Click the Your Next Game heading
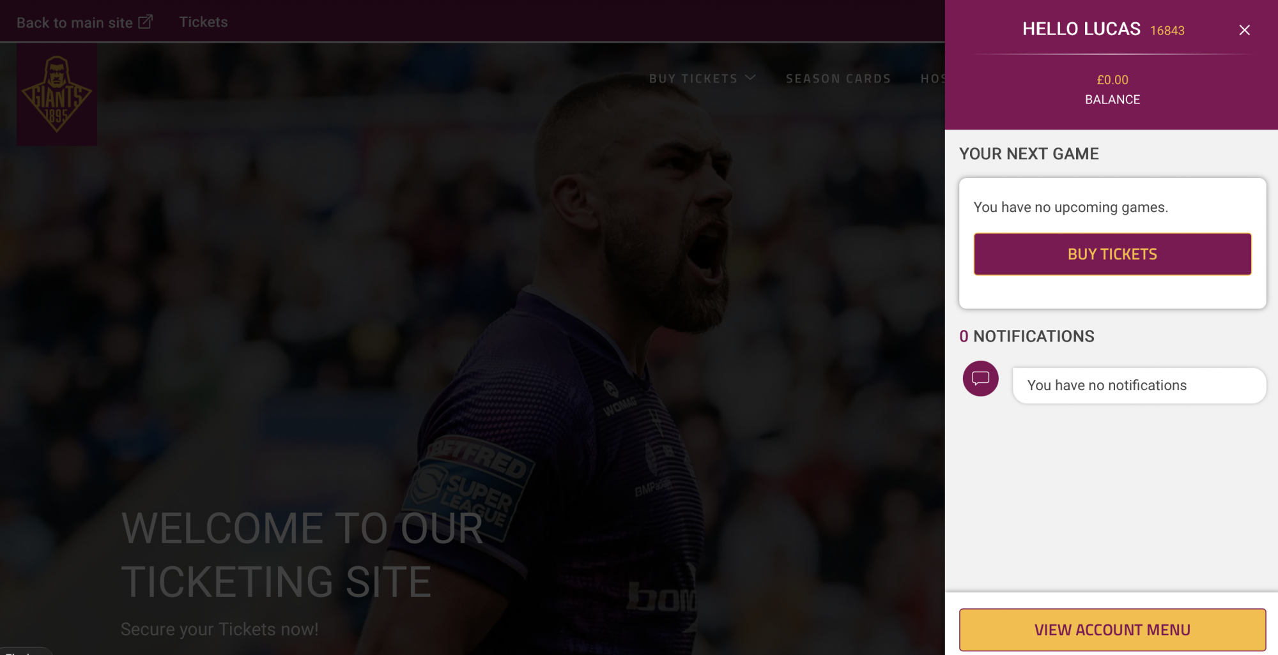1278x655 pixels. pos(1029,154)
